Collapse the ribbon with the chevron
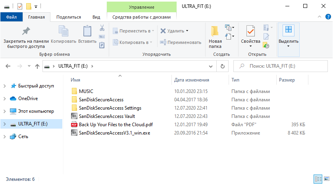333x184 pixels. (320, 17)
